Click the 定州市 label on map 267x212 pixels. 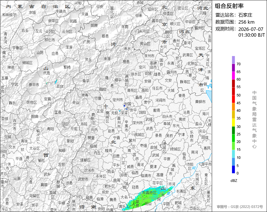pyautogui.click(x=118, y=100)
